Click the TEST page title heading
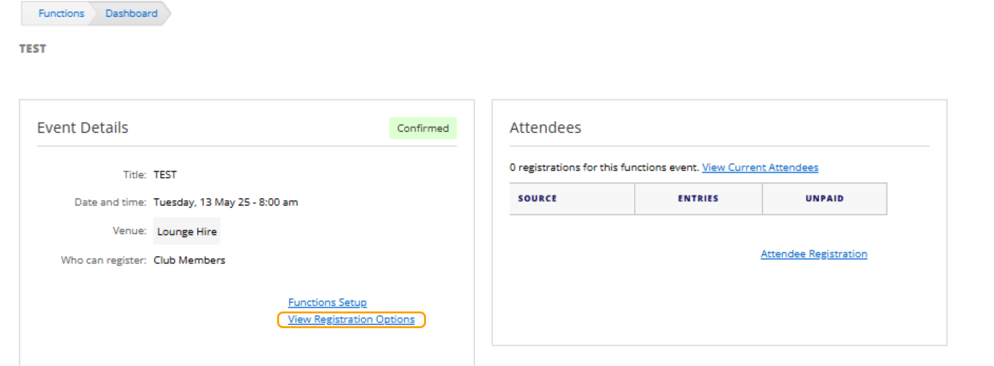This screenshot has width=994, height=366. (32, 49)
